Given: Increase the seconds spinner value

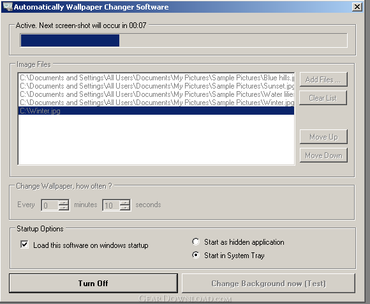Looking at the screenshot, I should pos(125,202).
